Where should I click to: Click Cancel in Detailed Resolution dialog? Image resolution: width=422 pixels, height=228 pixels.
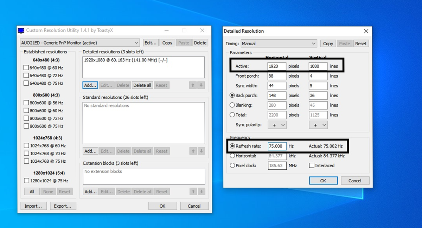point(355,181)
